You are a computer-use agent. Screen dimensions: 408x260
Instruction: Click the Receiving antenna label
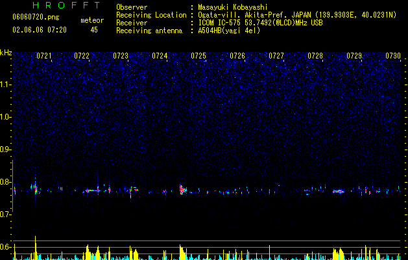[149, 31]
